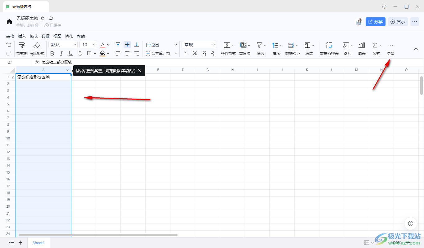Click the Undo arrow icon

(9, 45)
